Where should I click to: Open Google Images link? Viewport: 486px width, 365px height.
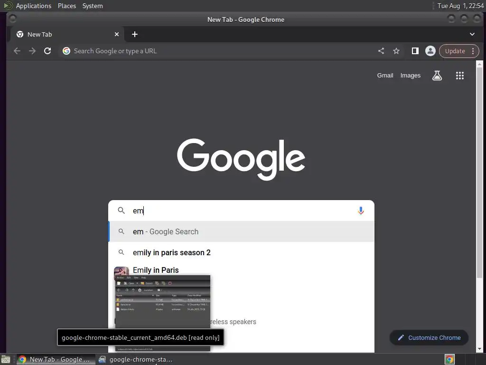pyautogui.click(x=411, y=76)
